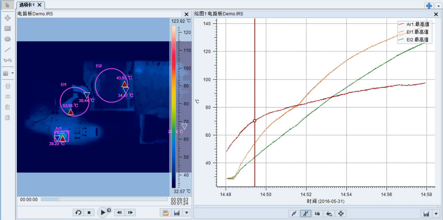The width and height of the screenshot is (443, 220).
Task: Close the 绘图1 plot panel
Action: click(436, 14)
